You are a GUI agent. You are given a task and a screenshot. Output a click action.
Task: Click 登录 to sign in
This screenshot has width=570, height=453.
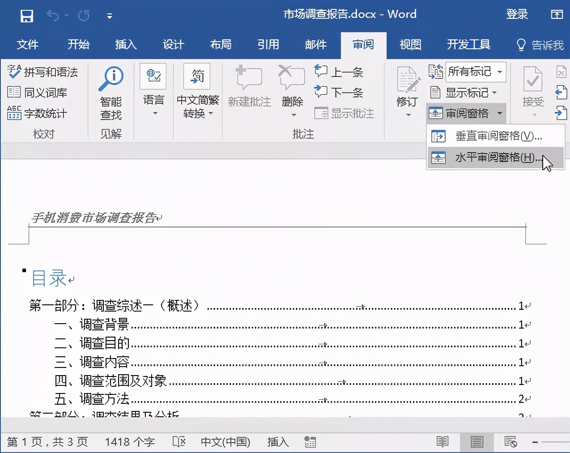517,14
